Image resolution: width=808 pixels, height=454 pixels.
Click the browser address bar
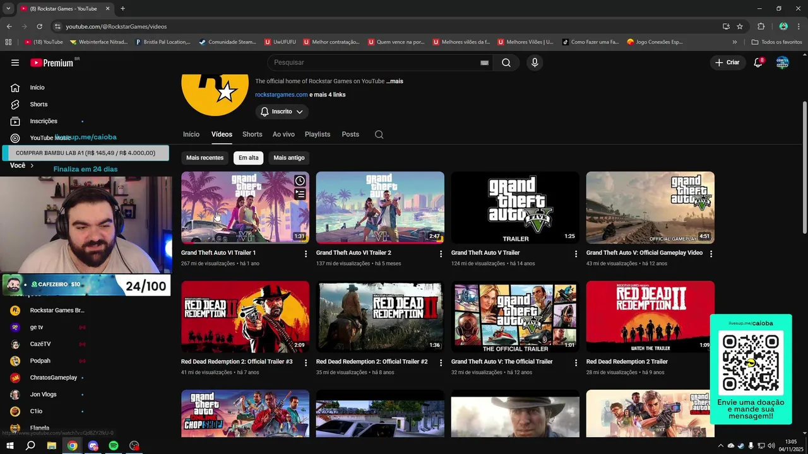[385, 26]
